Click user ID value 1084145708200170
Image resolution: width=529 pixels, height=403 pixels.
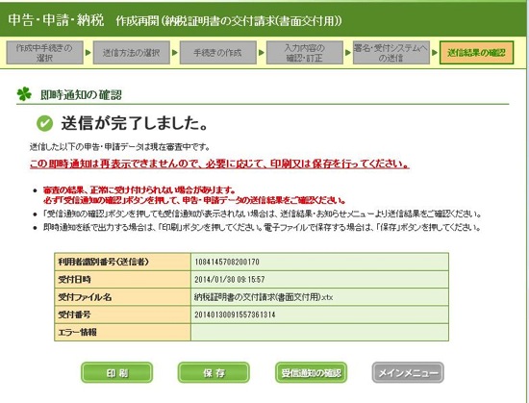(227, 262)
